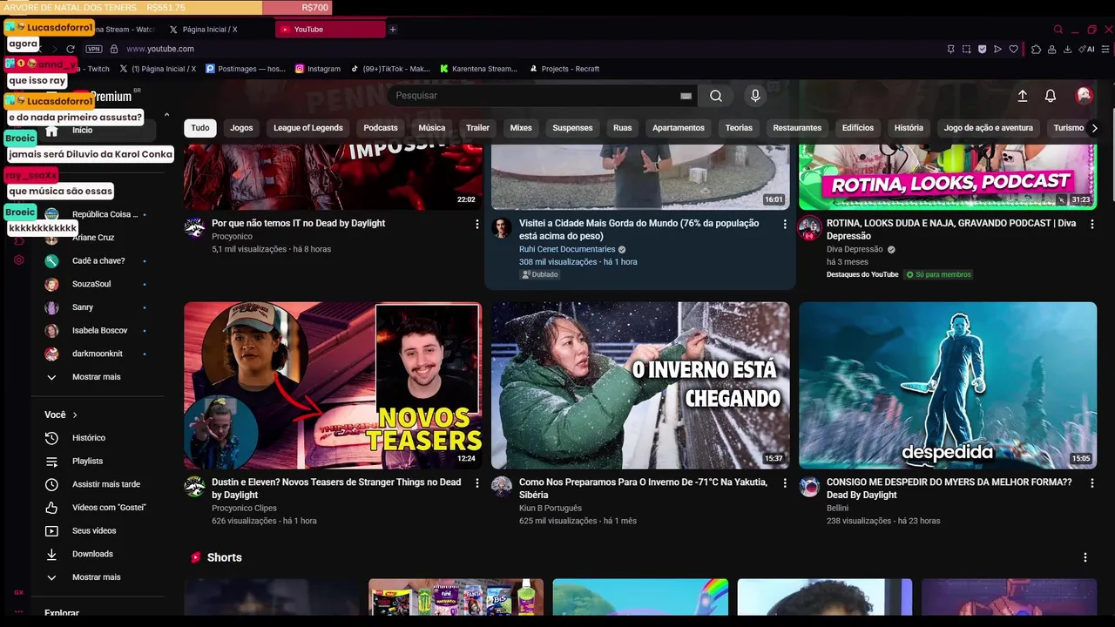Screen dimensions: 1115x627
Task: Open the Myers despedida video thumbnail
Action: tap(948, 386)
